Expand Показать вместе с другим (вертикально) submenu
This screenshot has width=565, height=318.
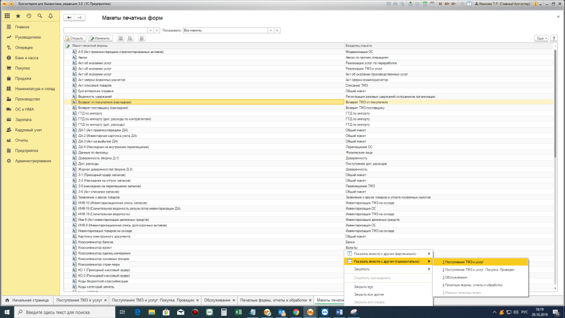point(388,254)
